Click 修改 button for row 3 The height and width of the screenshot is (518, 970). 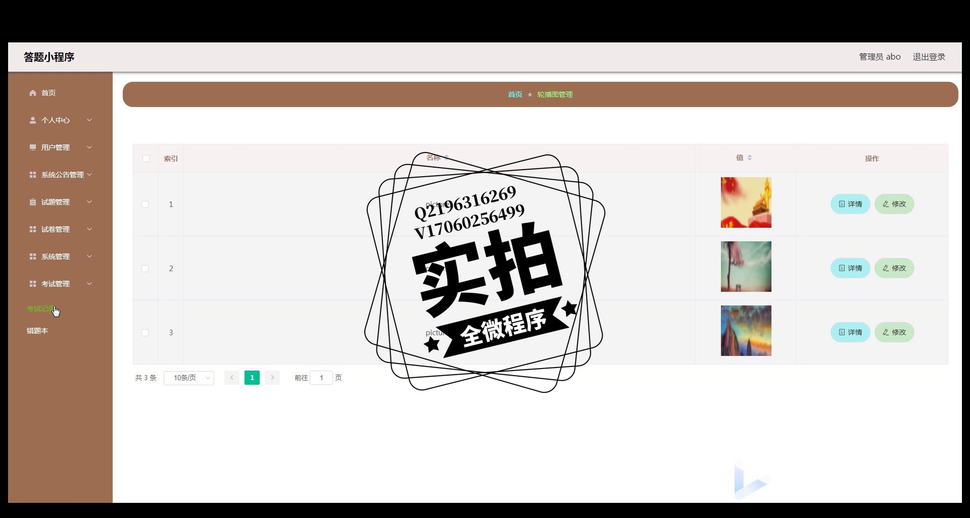(894, 332)
